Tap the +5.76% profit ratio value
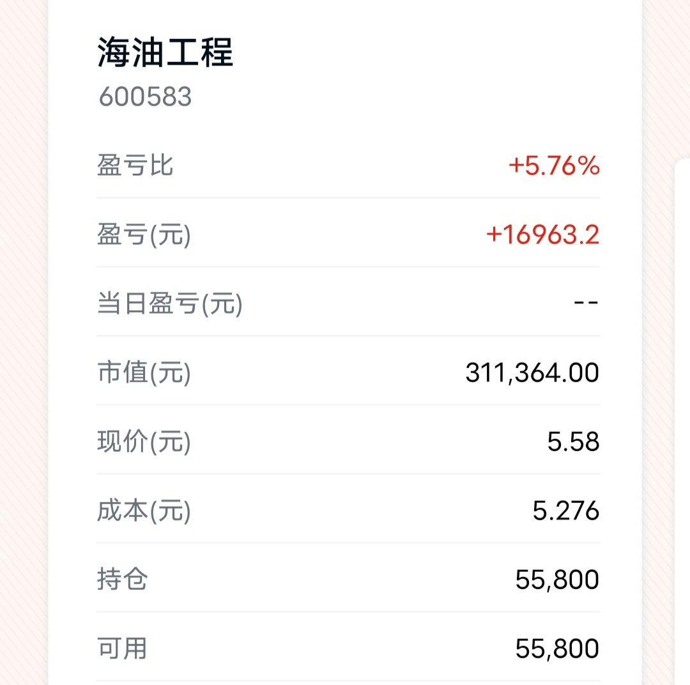Image resolution: width=690 pixels, height=685 pixels. [554, 166]
